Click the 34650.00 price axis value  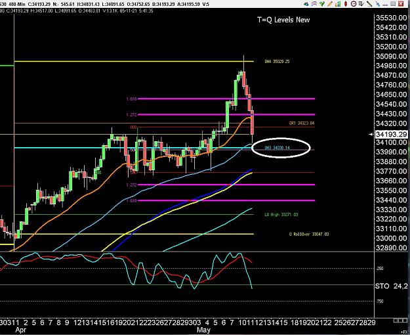click(391, 95)
